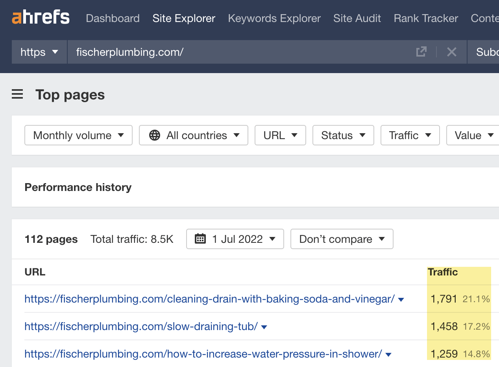Screen dimensions: 499x367
Task: Open the Value filter dropdown
Action: (x=473, y=135)
